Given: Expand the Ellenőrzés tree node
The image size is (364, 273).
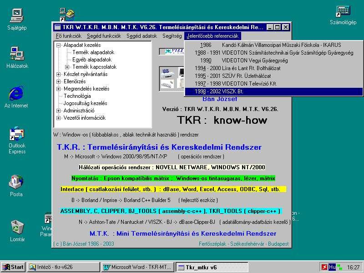Looking at the screenshot, I should click(59, 82).
